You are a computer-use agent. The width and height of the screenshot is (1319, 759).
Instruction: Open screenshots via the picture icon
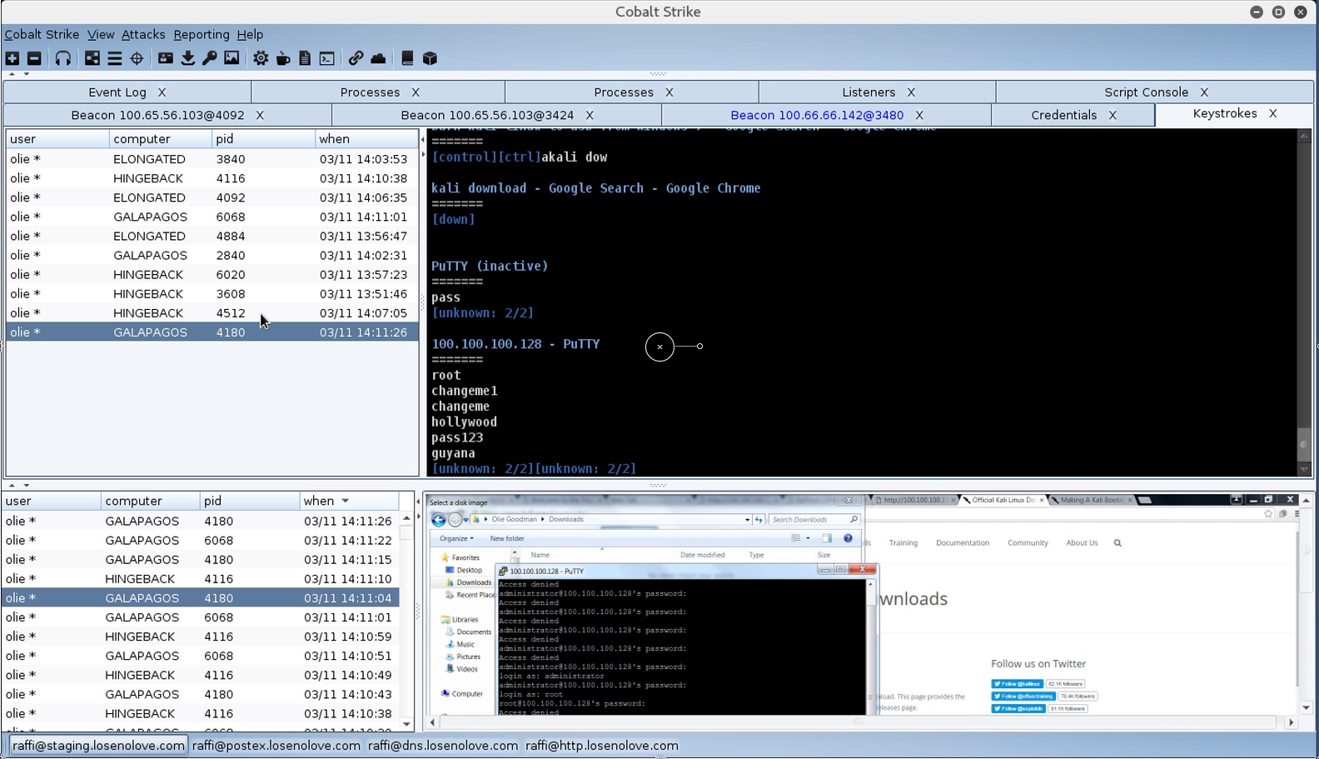231,58
